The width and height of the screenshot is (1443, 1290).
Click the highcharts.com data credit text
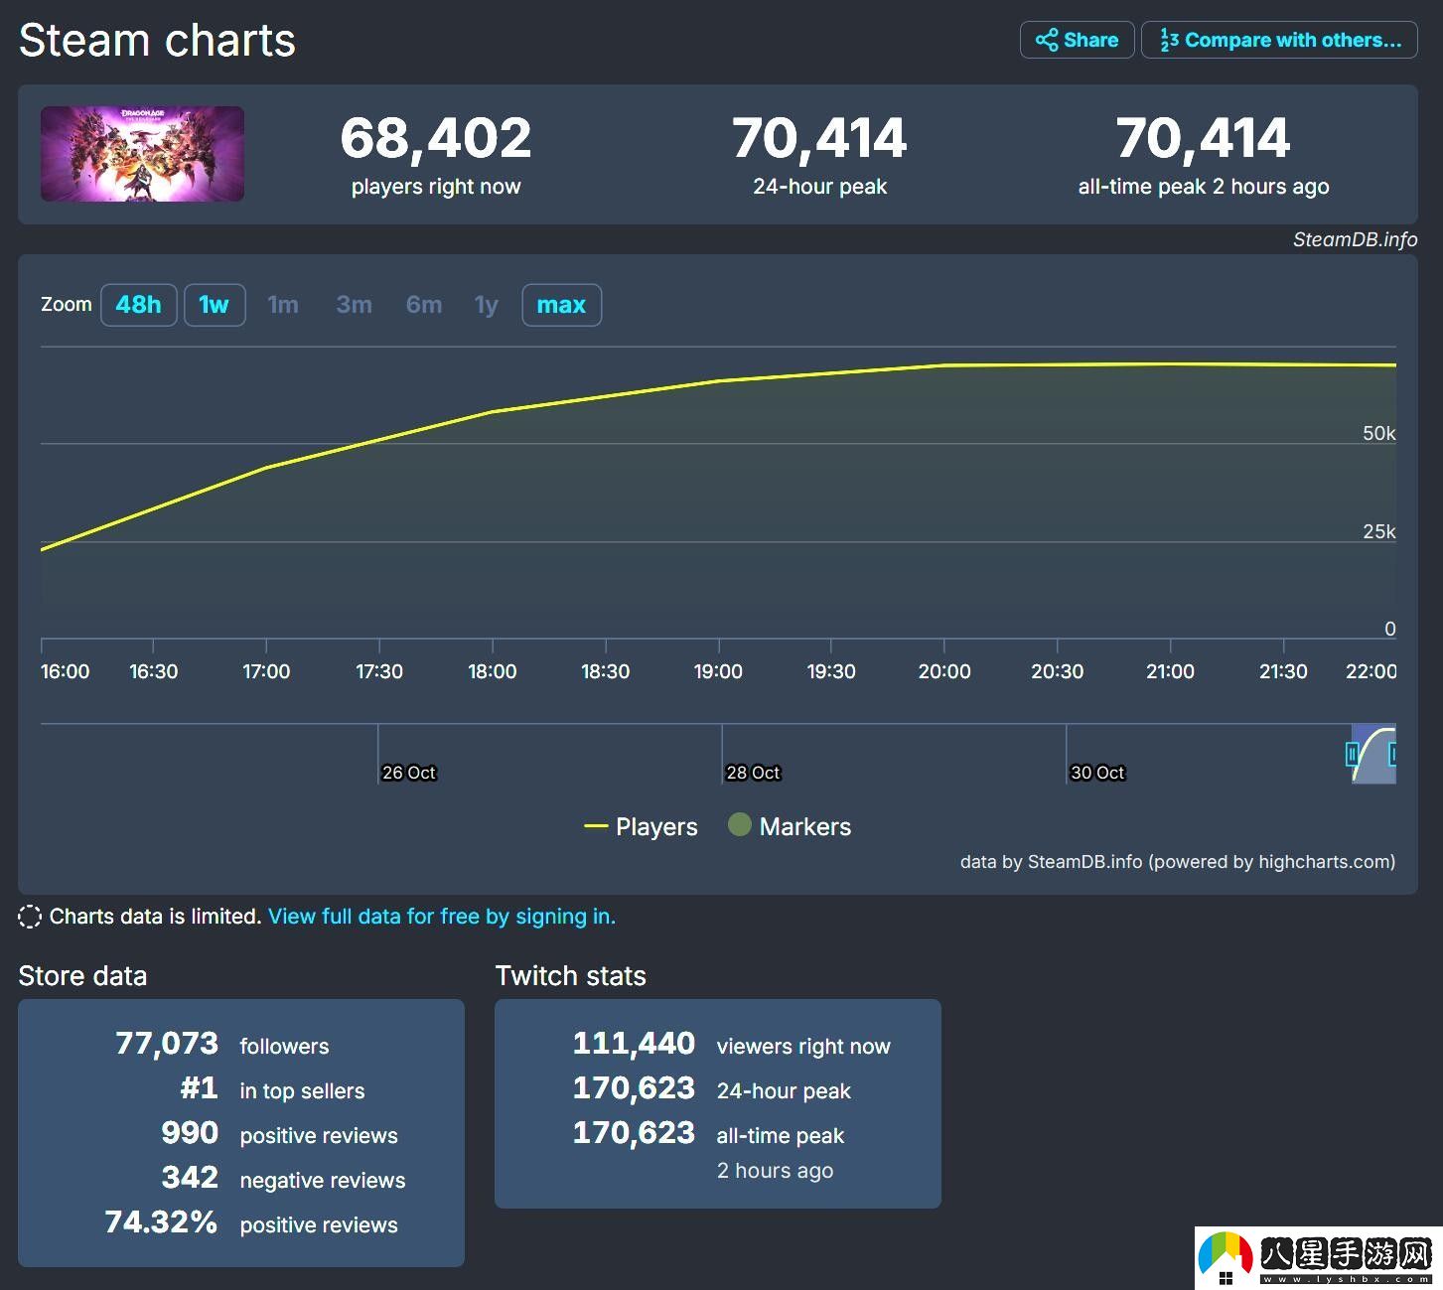click(1177, 861)
